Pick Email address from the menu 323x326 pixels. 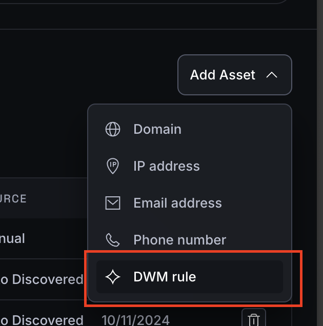(190, 203)
